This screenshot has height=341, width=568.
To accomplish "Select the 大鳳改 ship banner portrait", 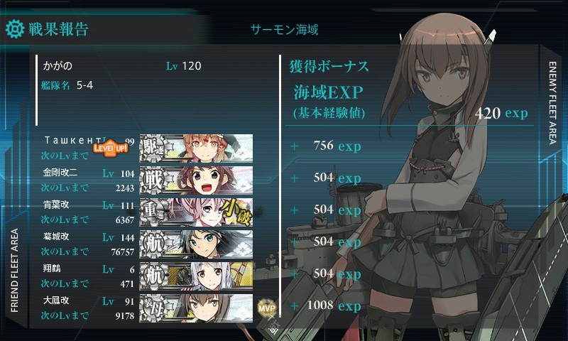I will (196, 308).
